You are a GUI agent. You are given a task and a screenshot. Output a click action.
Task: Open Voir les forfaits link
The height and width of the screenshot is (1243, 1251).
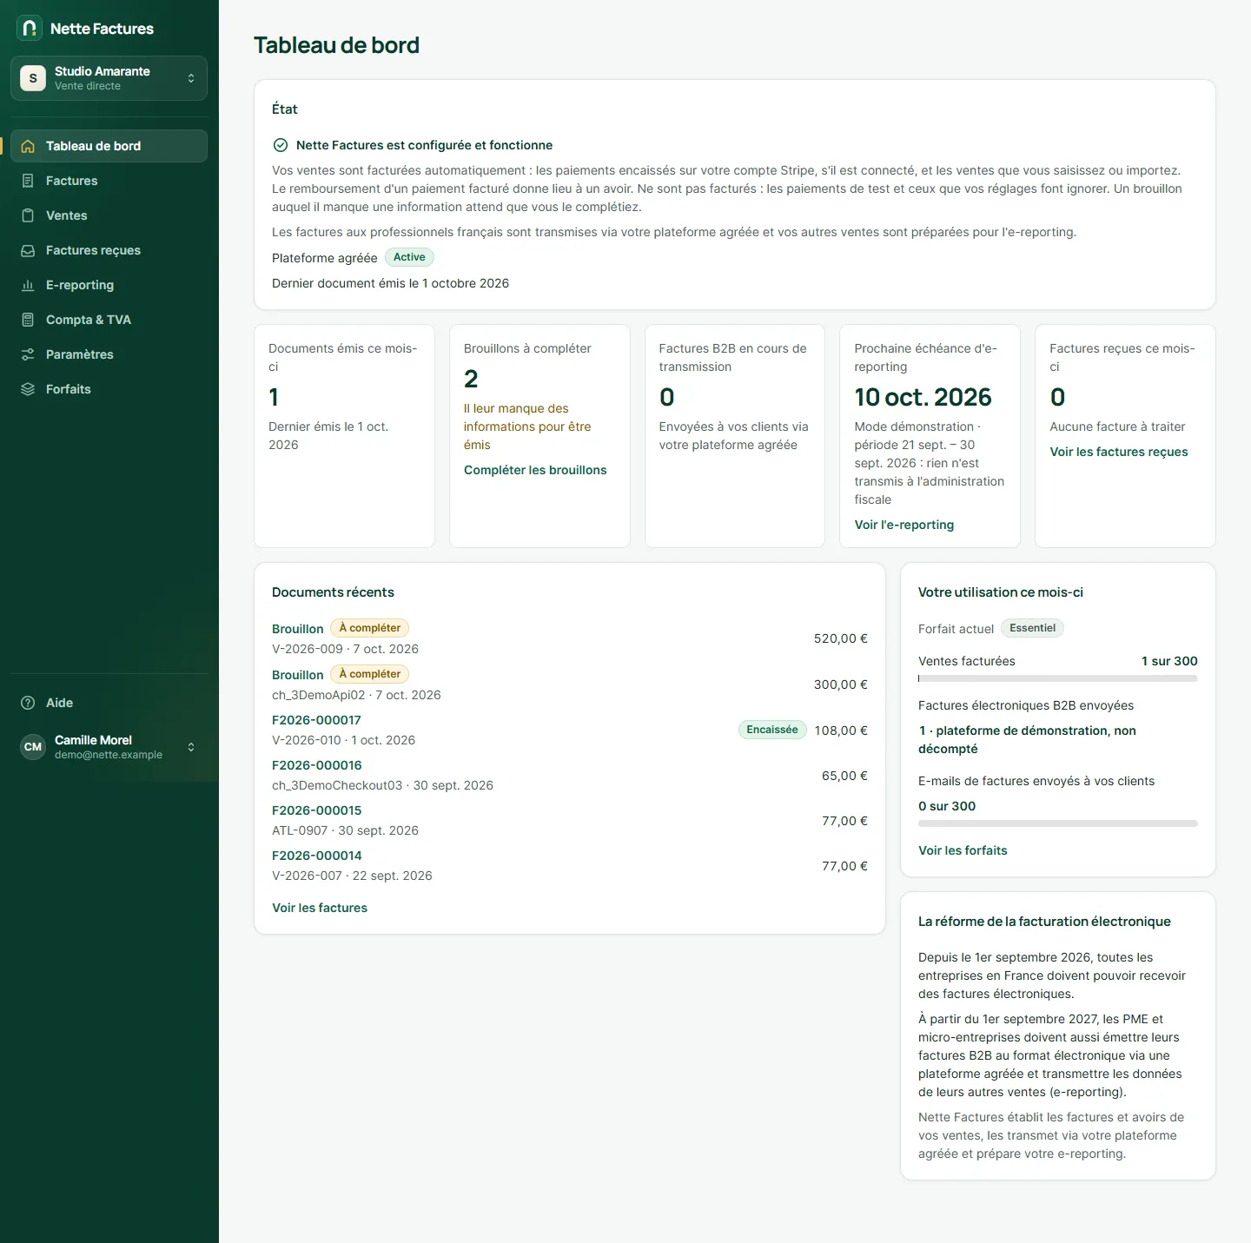coord(963,850)
